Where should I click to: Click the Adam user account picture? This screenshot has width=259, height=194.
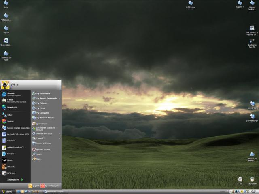click(x=5, y=85)
